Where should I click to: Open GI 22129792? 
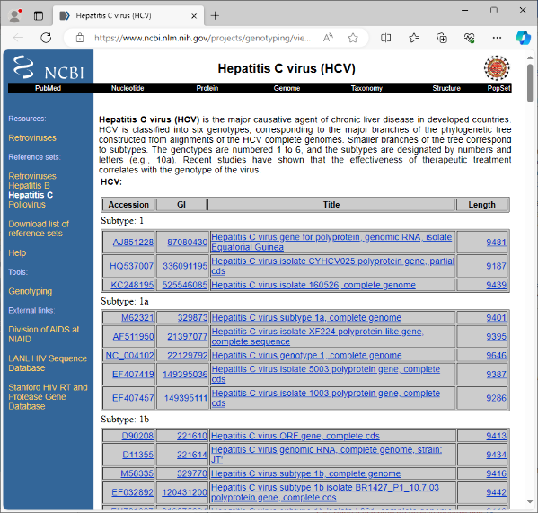188,355
